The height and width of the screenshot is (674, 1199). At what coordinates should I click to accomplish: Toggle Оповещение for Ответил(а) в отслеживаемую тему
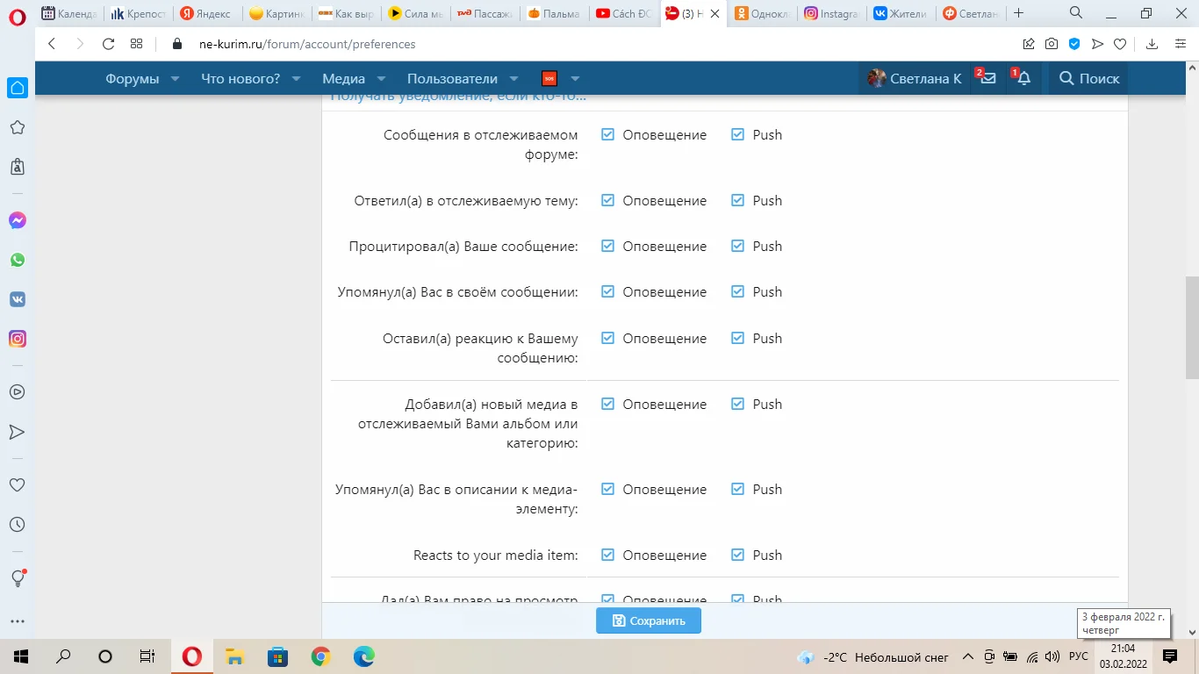point(607,200)
